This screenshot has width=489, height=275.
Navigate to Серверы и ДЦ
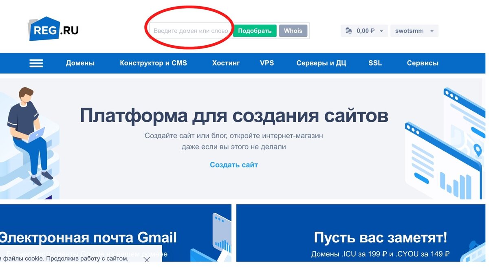pos(322,63)
